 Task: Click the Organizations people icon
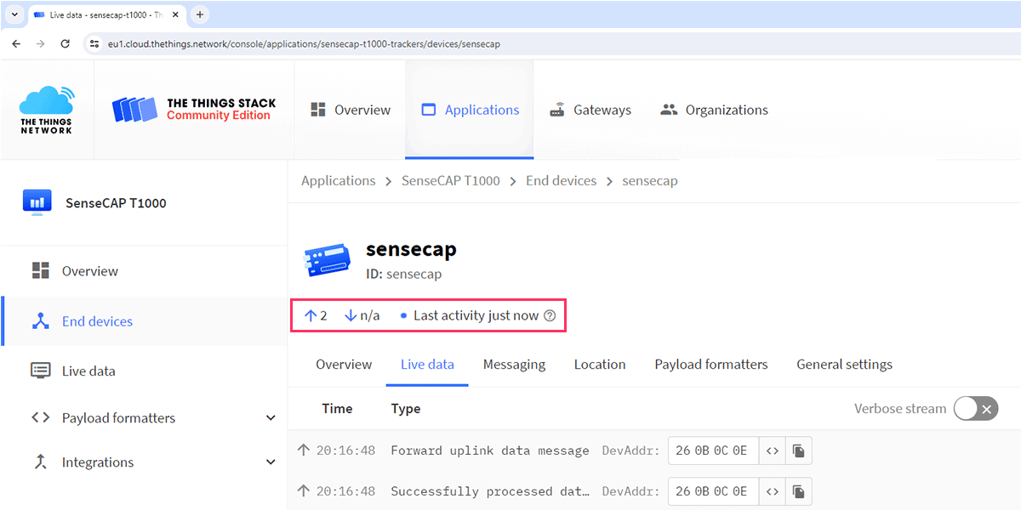669,110
